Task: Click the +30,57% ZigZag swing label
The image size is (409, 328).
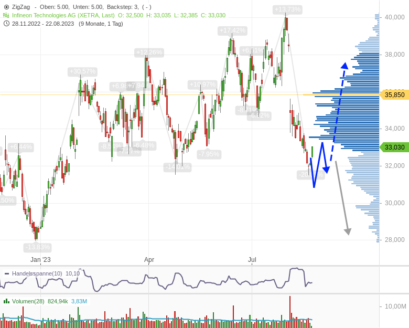Action: click(82, 71)
